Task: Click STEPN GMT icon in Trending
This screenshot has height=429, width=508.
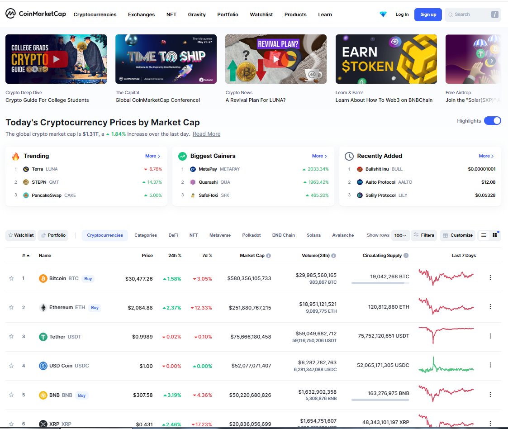Action: tap(26, 182)
